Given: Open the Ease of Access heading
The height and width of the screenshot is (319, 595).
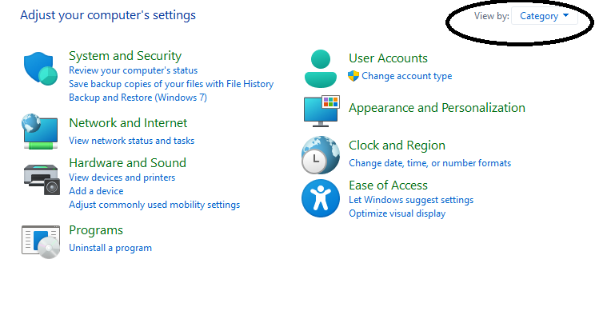Looking at the screenshot, I should pyautogui.click(x=388, y=185).
